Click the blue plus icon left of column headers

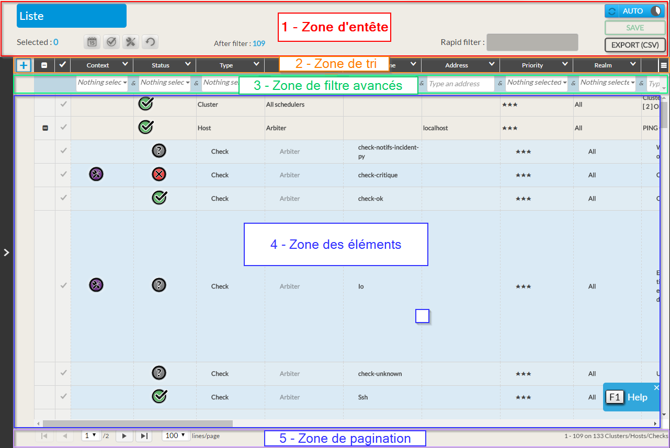(24, 65)
